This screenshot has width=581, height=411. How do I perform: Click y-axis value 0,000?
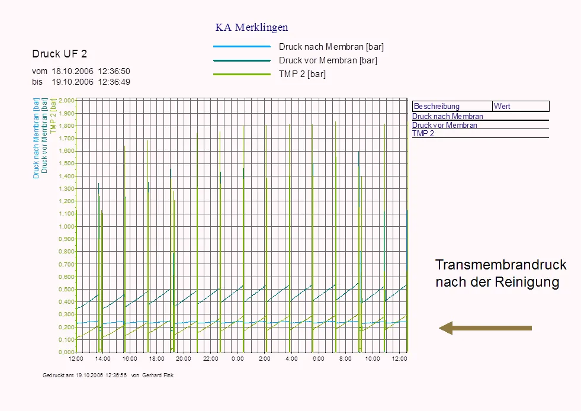67,352
